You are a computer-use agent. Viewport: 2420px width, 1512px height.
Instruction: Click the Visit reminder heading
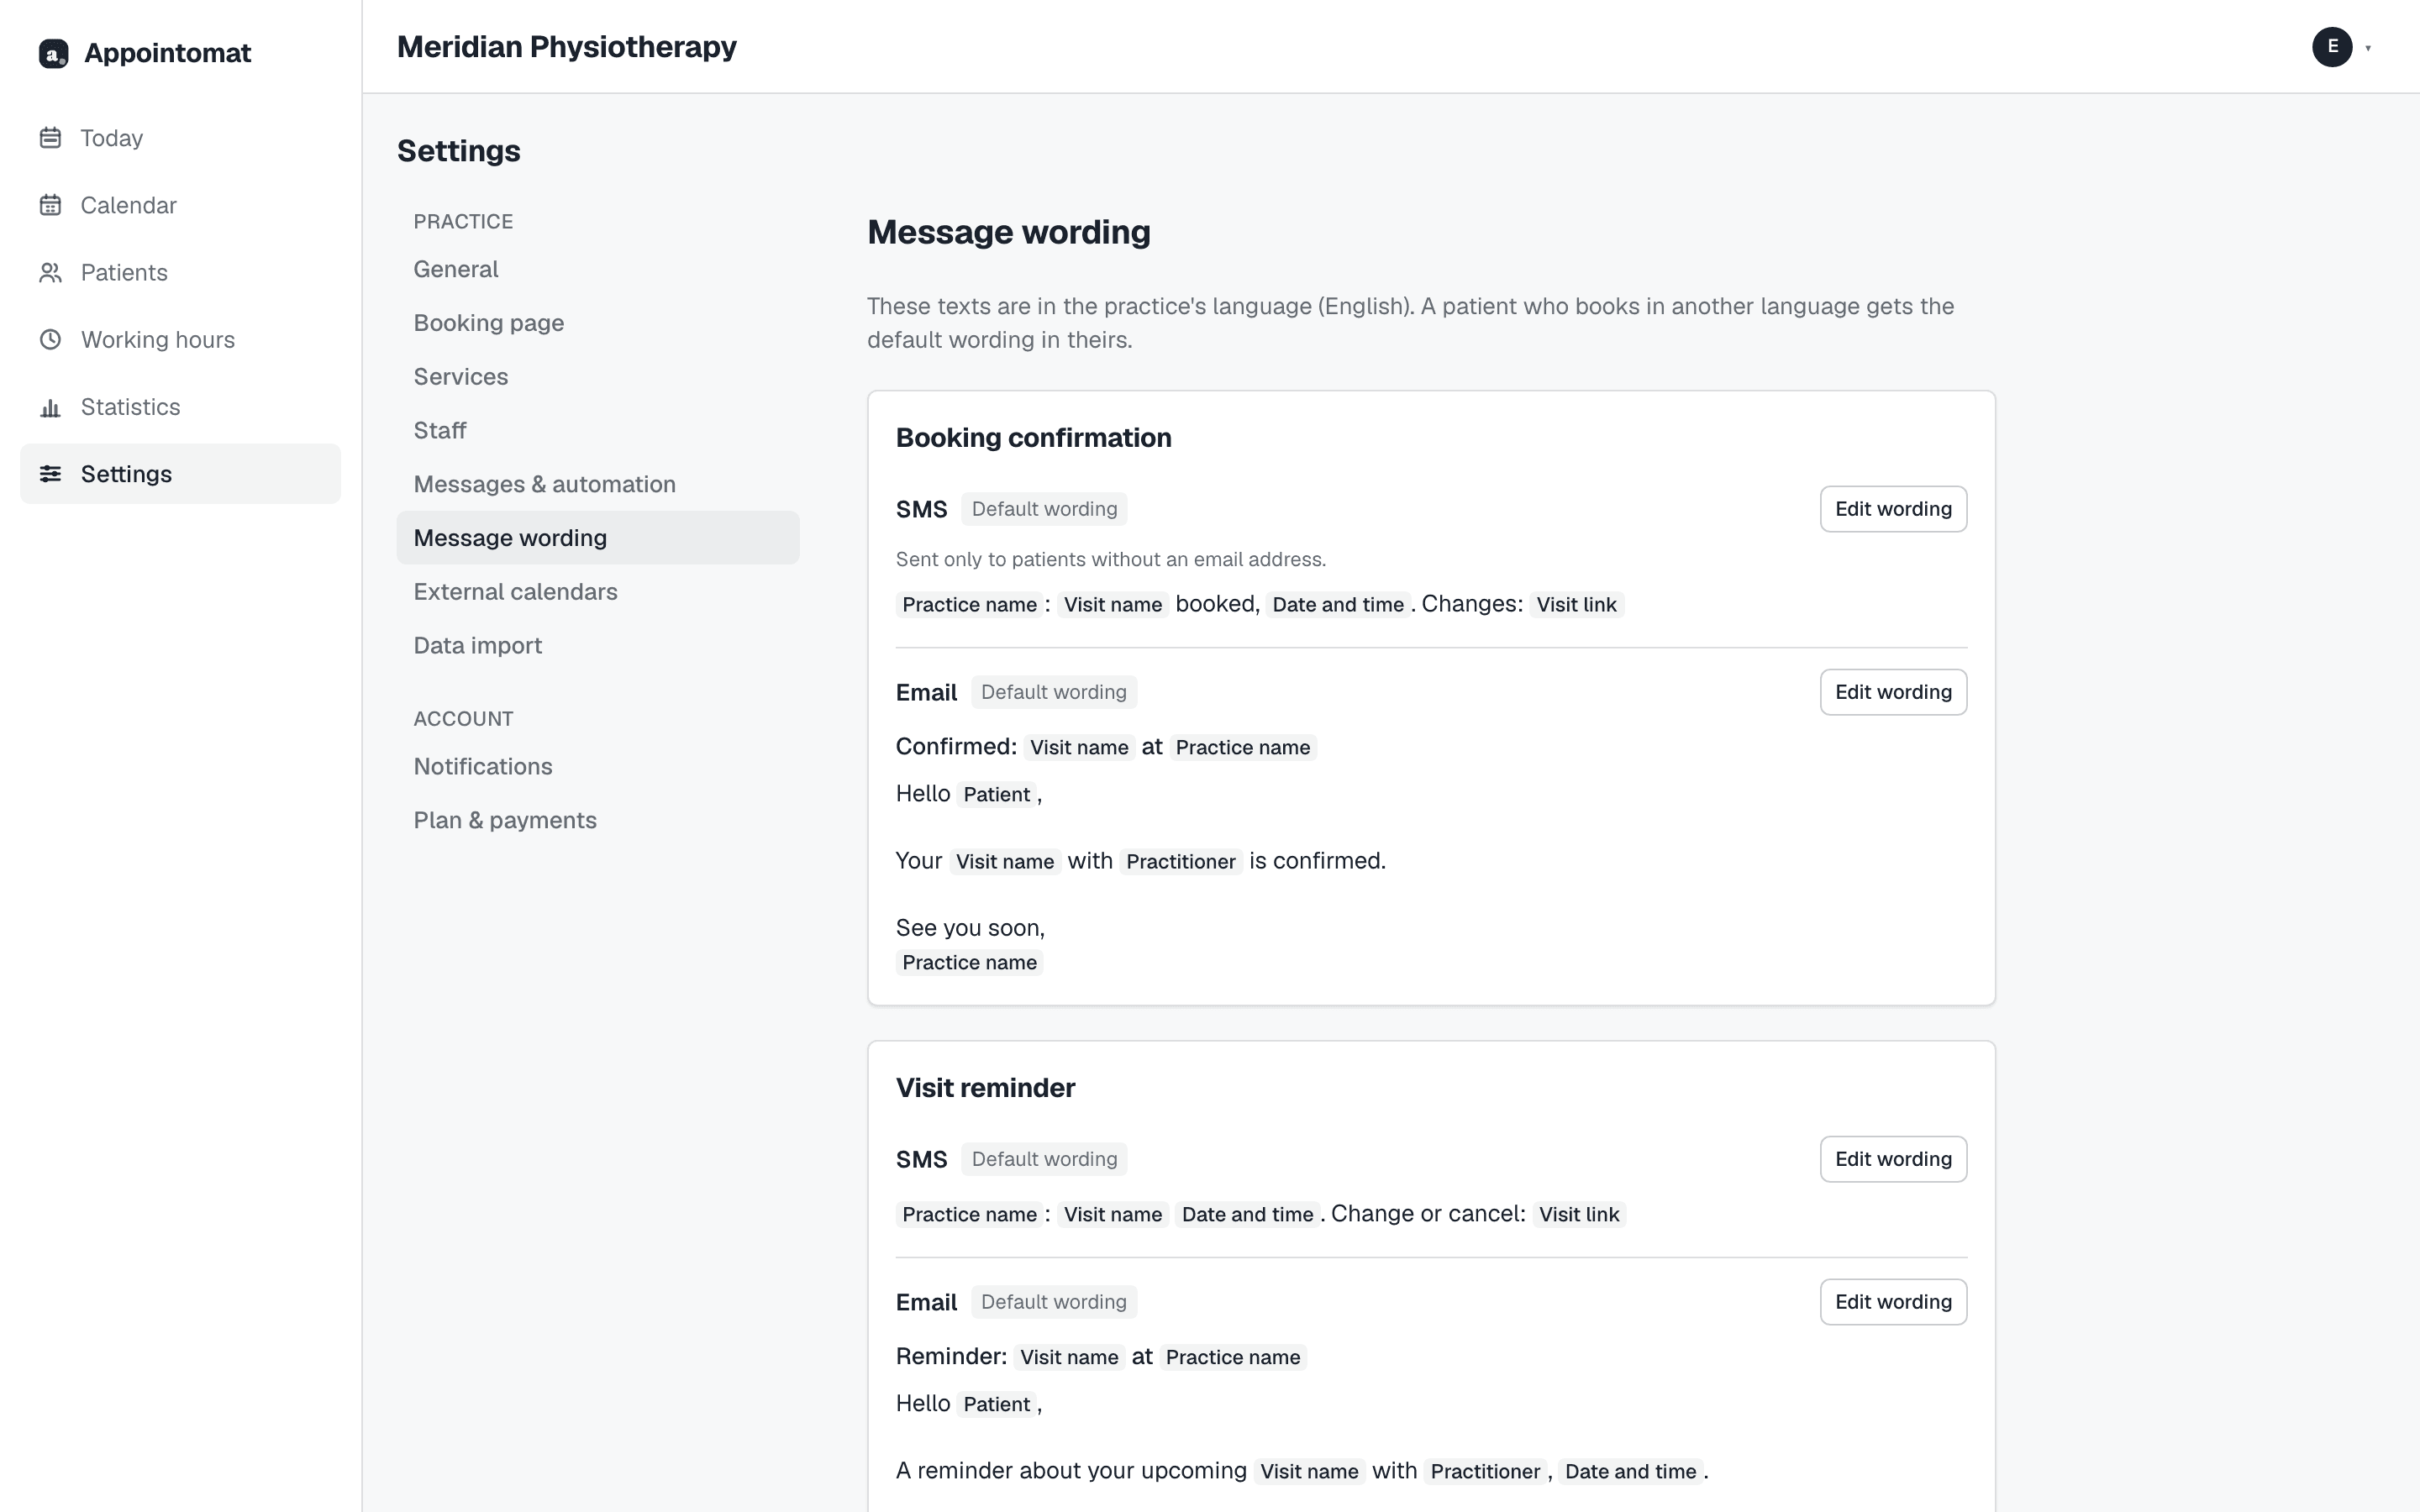tap(985, 1088)
